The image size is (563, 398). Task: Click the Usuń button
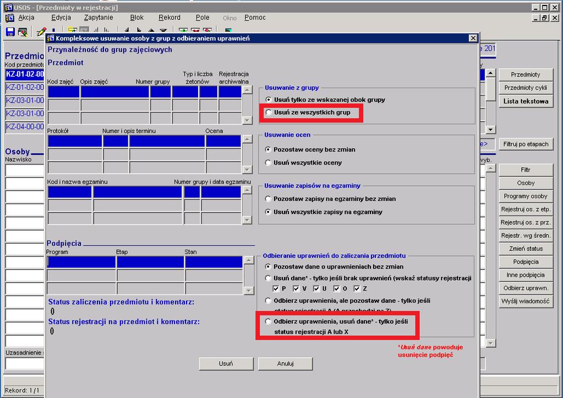click(226, 363)
